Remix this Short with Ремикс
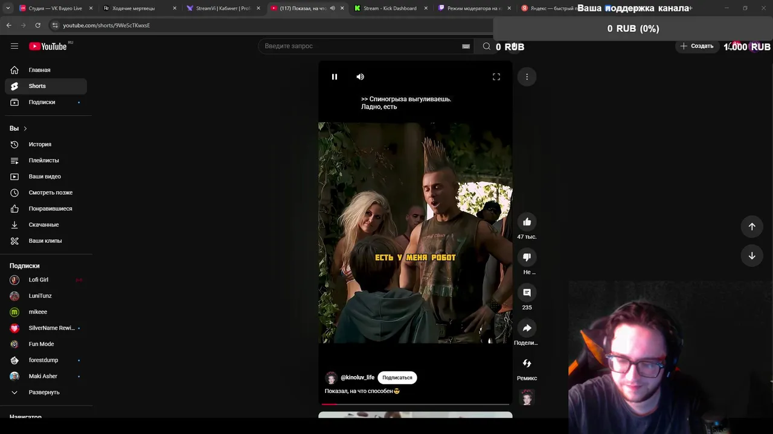 click(527, 363)
